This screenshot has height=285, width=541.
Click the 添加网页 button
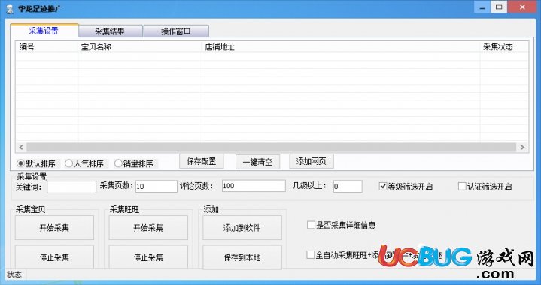[312, 161]
